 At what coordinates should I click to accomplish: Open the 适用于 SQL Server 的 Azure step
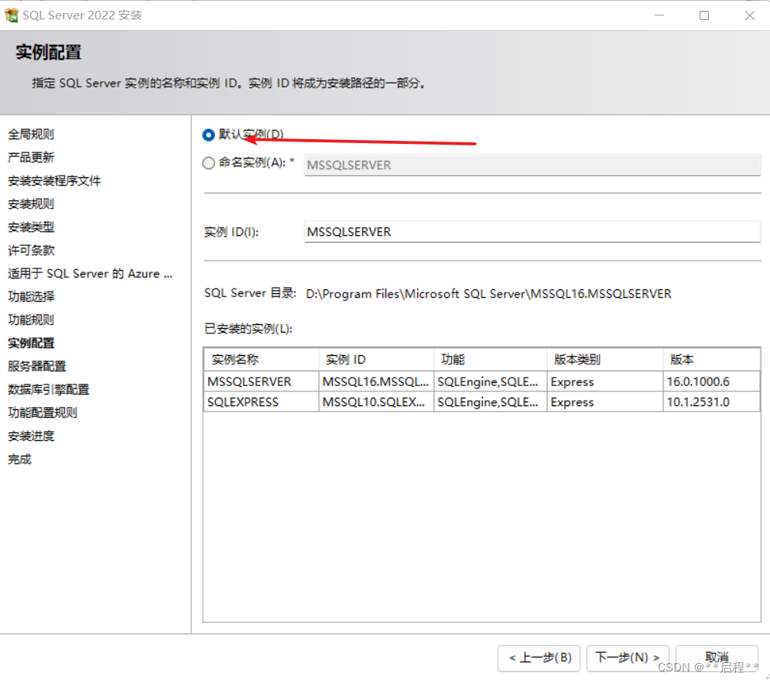point(91,274)
